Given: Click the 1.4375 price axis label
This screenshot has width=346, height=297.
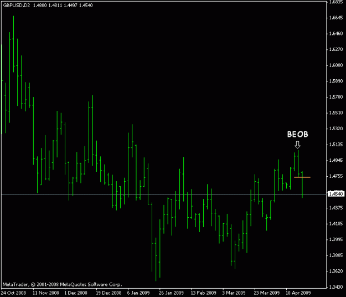Looking at the screenshot, I should coord(336,208).
